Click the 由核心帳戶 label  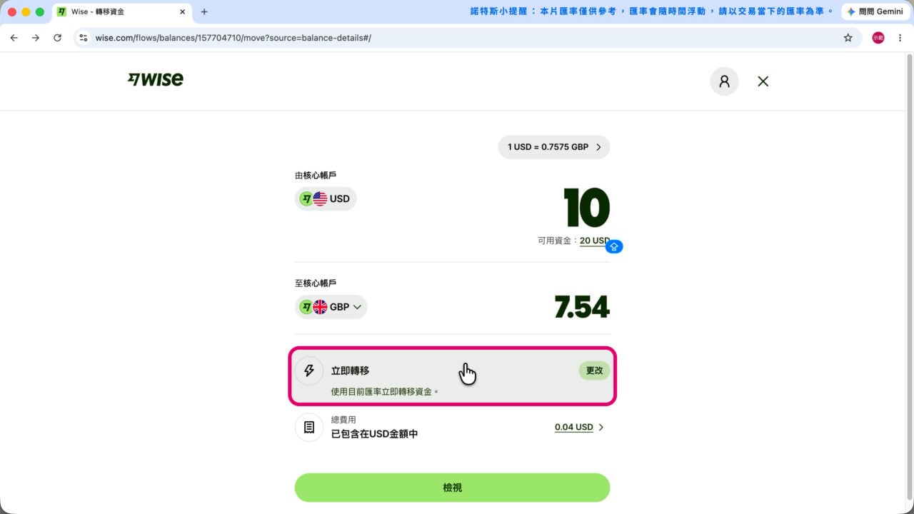coord(316,175)
